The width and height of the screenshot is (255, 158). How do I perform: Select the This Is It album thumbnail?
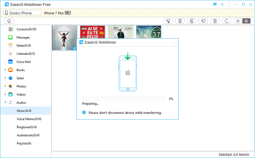tap(65, 38)
